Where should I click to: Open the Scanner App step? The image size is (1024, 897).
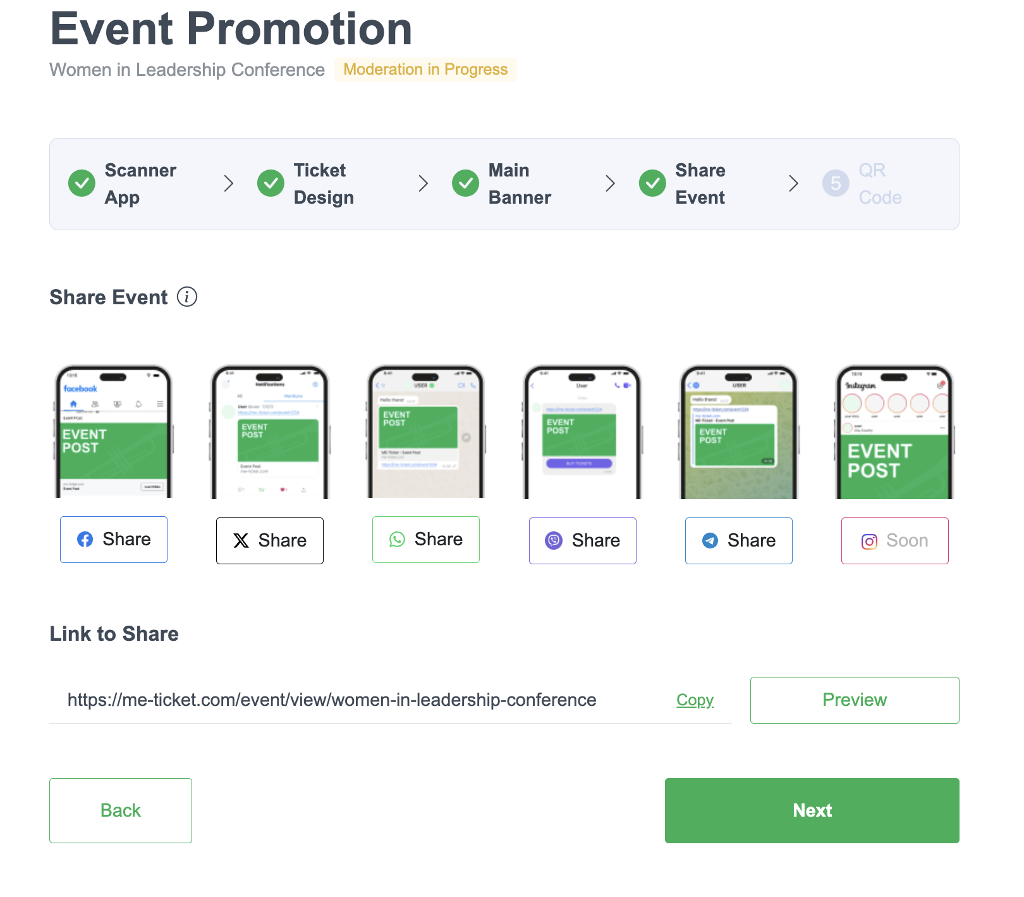(x=140, y=184)
